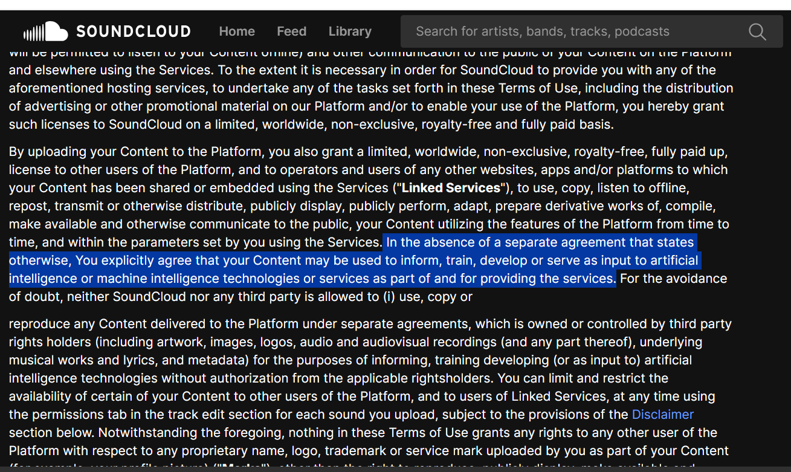
Task: Click line starting "availability of certain of your Content"
Action: (362, 396)
